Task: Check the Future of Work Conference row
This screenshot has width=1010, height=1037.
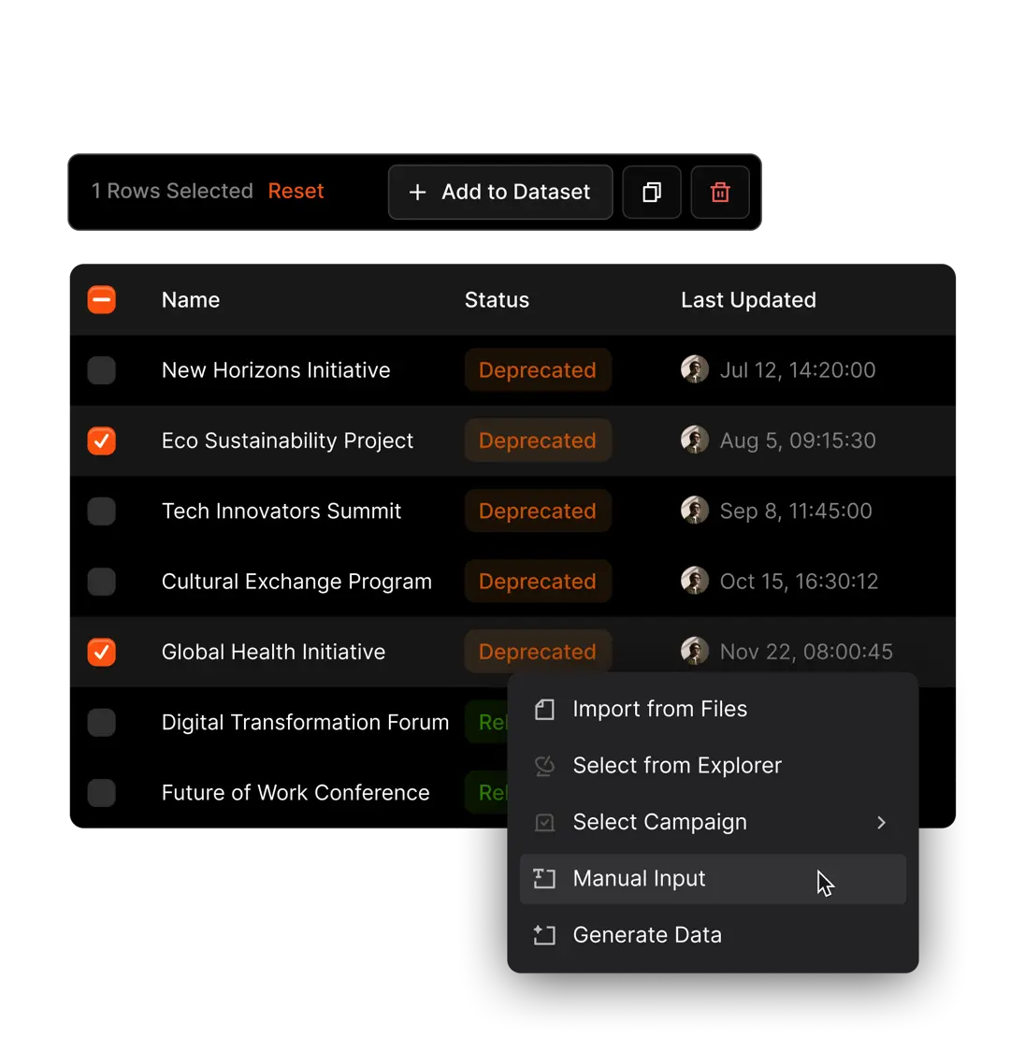Action: (x=101, y=793)
